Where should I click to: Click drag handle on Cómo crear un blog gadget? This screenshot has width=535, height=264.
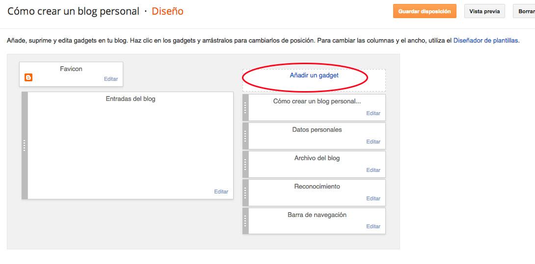pos(245,108)
